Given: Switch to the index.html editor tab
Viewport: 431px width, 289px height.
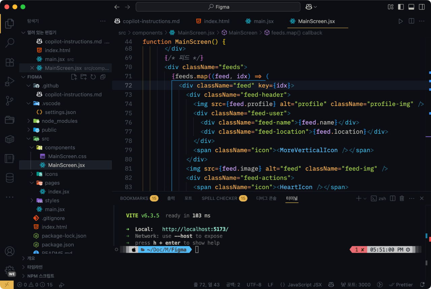Looking at the screenshot, I should pos(213,21).
